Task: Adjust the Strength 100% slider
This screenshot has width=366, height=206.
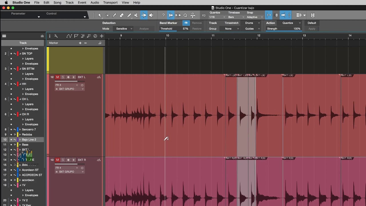Action: click(284, 29)
